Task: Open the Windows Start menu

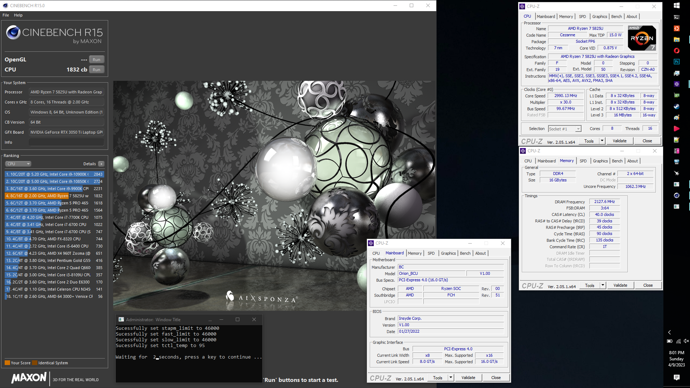Action: coord(676,5)
